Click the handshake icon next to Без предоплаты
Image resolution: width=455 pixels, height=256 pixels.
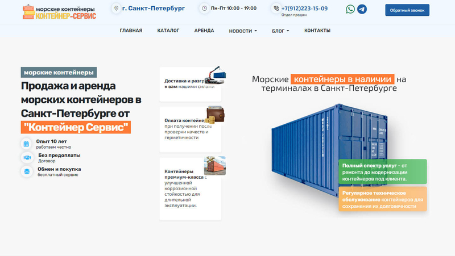(x=27, y=158)
